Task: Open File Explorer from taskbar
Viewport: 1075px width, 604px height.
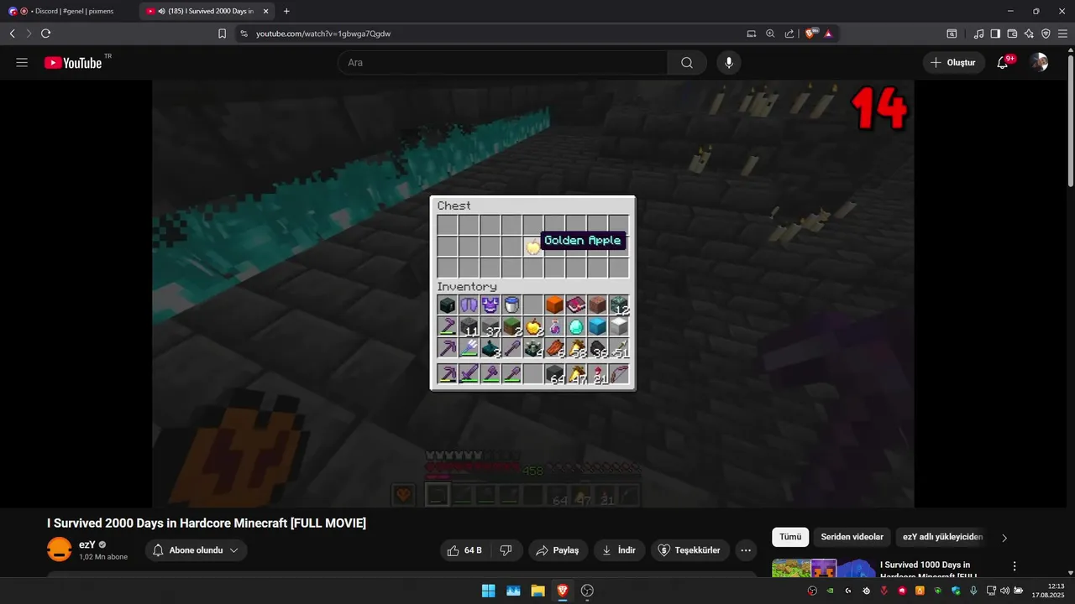Action: [x=537, y=591]
